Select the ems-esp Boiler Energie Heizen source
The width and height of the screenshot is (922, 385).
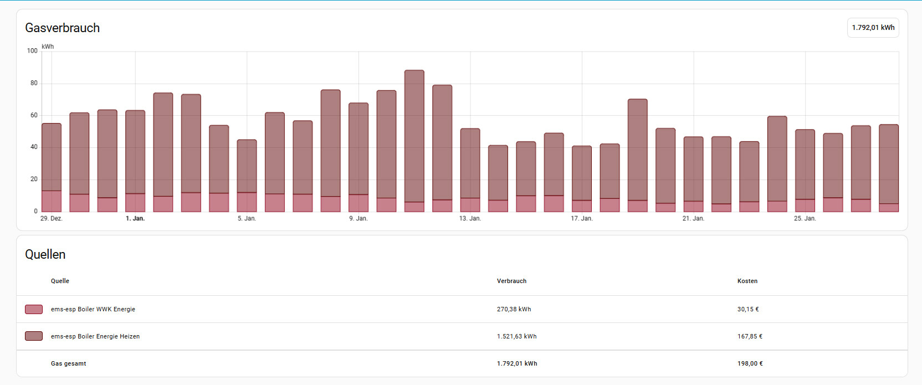tap(95, 336)
